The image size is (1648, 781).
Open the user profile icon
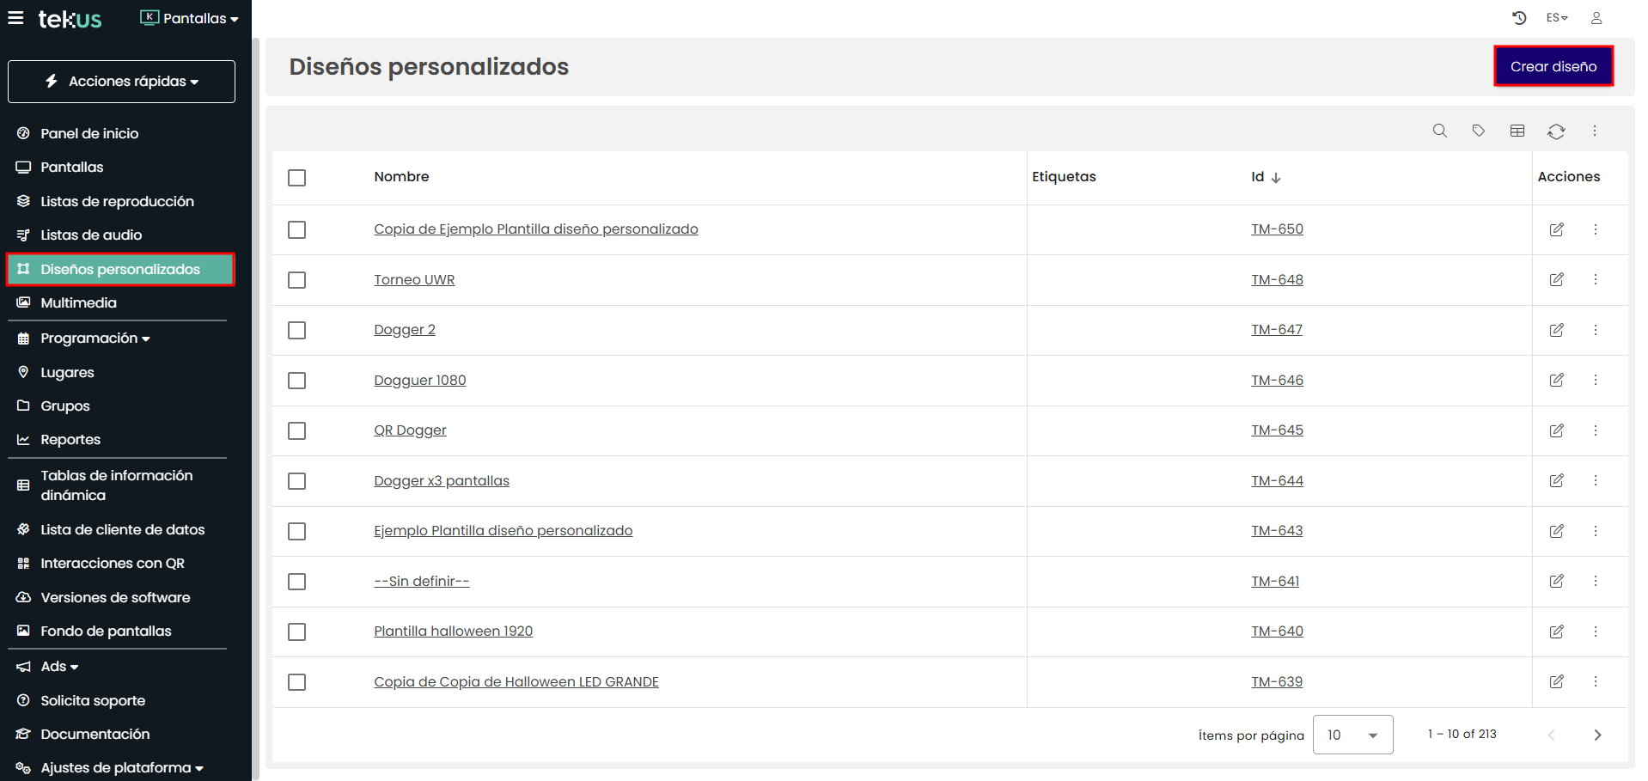[x=1596, y=18]
